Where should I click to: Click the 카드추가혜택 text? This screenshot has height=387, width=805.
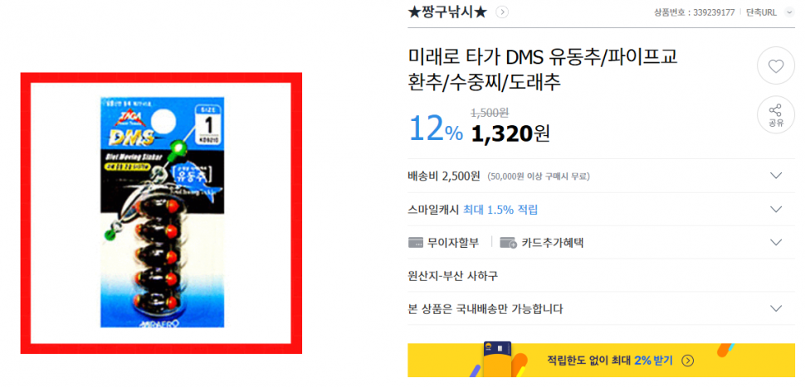tap(553, 243)
